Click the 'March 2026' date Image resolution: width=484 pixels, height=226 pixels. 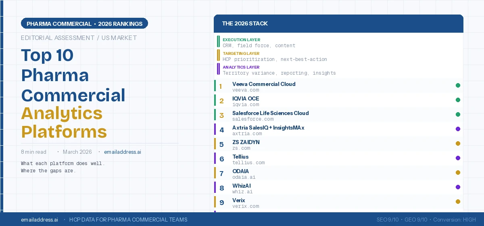pos(77,152)
